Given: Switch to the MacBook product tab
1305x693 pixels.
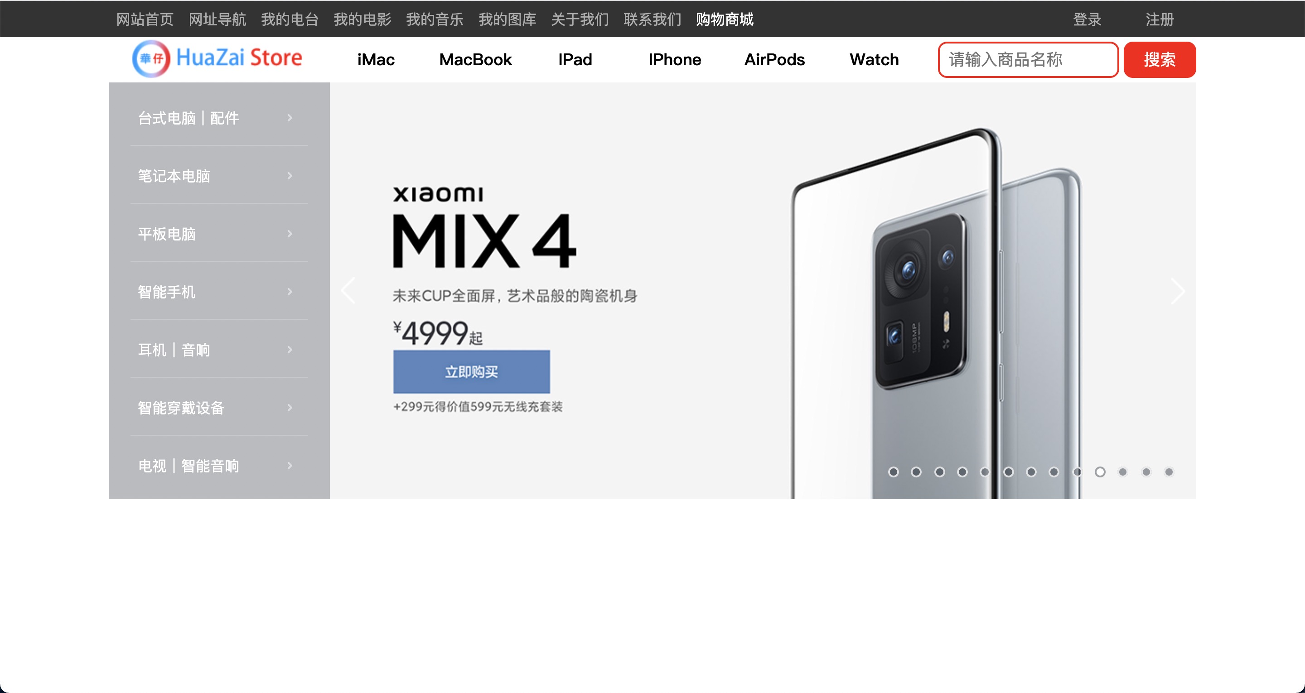Looking at the screenshot, I should [x=475, y=59].
